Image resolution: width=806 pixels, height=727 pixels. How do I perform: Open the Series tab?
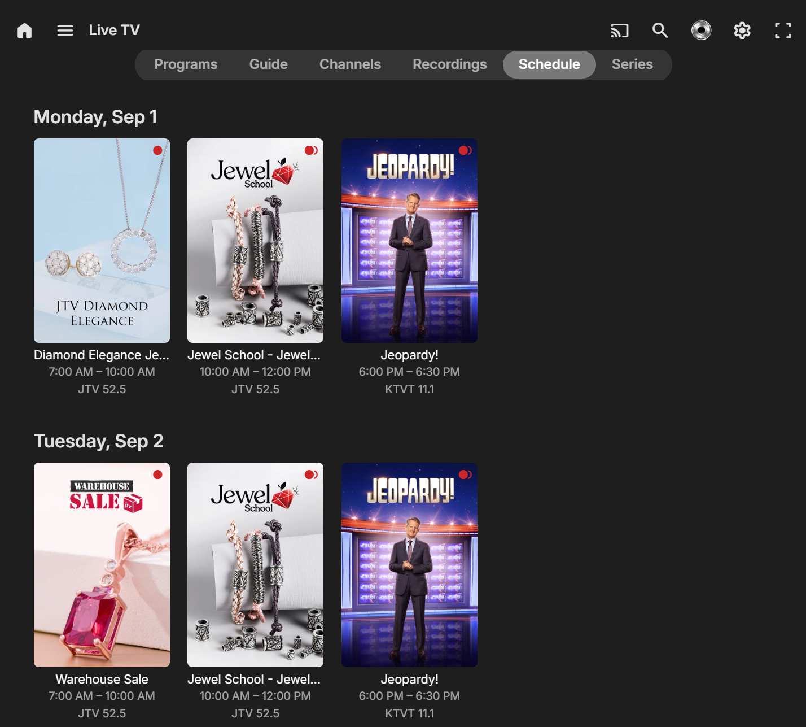coord(632,64)
